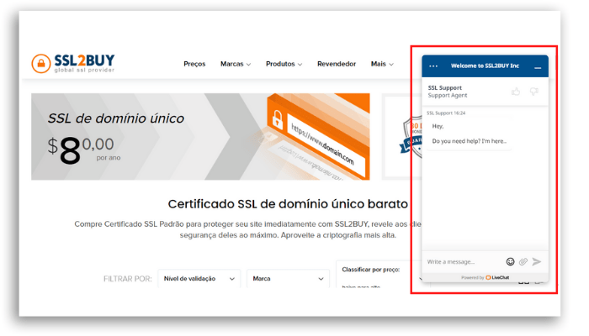
Task: Click the 'FILTRAR POR:' label
Action: (x=128, y=279)
